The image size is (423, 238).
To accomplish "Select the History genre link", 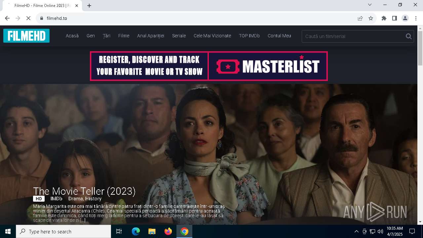I will point(93,199).
